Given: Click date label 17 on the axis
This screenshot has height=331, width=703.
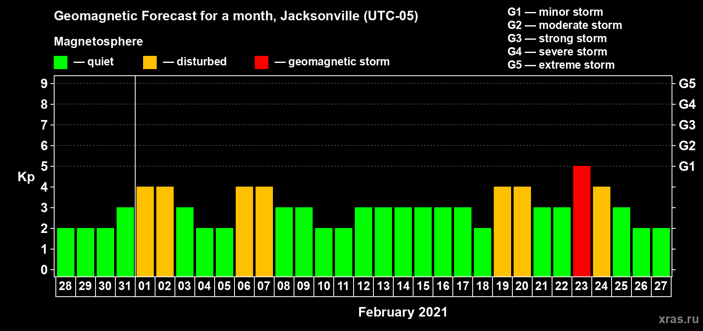Looking at the screenshot, I should pos(462,286).
